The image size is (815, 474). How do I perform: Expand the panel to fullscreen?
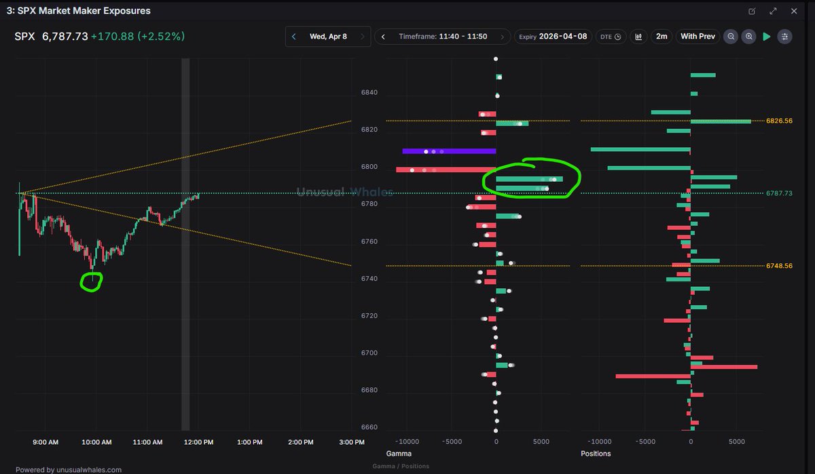point(773,11)
